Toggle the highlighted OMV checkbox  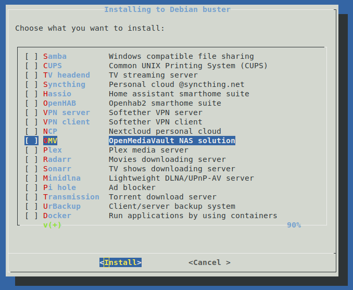32,141
